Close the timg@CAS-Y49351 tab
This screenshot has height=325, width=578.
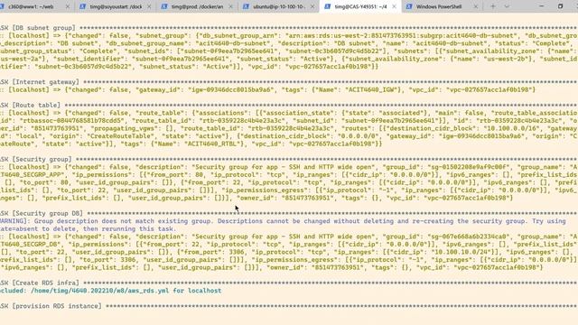click(x=394, y=6)
